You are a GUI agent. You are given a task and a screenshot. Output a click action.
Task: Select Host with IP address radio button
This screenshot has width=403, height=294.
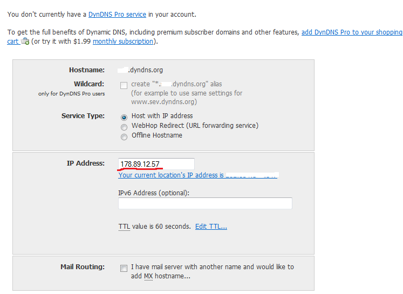pos(124,118)
